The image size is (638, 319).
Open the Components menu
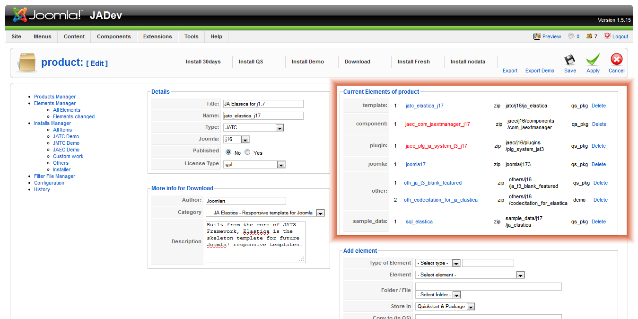coord(114,36)
